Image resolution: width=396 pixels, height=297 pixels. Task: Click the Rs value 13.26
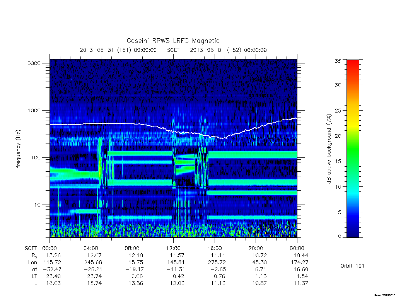point(53,256)
